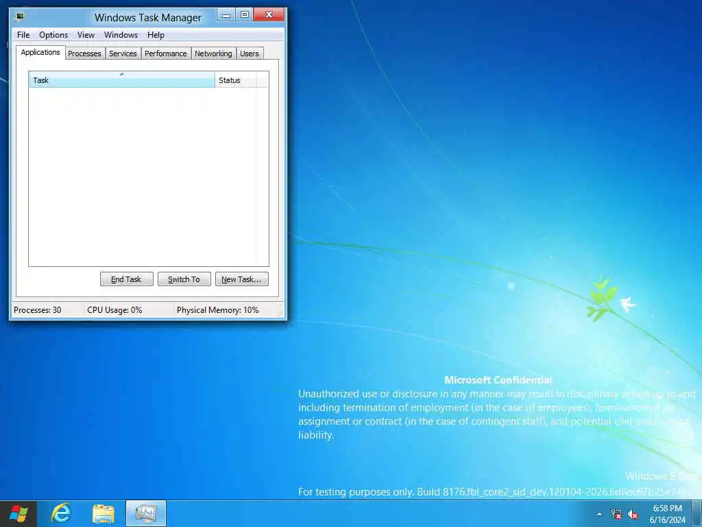Open the File menu
Screen dimensions: 702x527
pos(23,35)
